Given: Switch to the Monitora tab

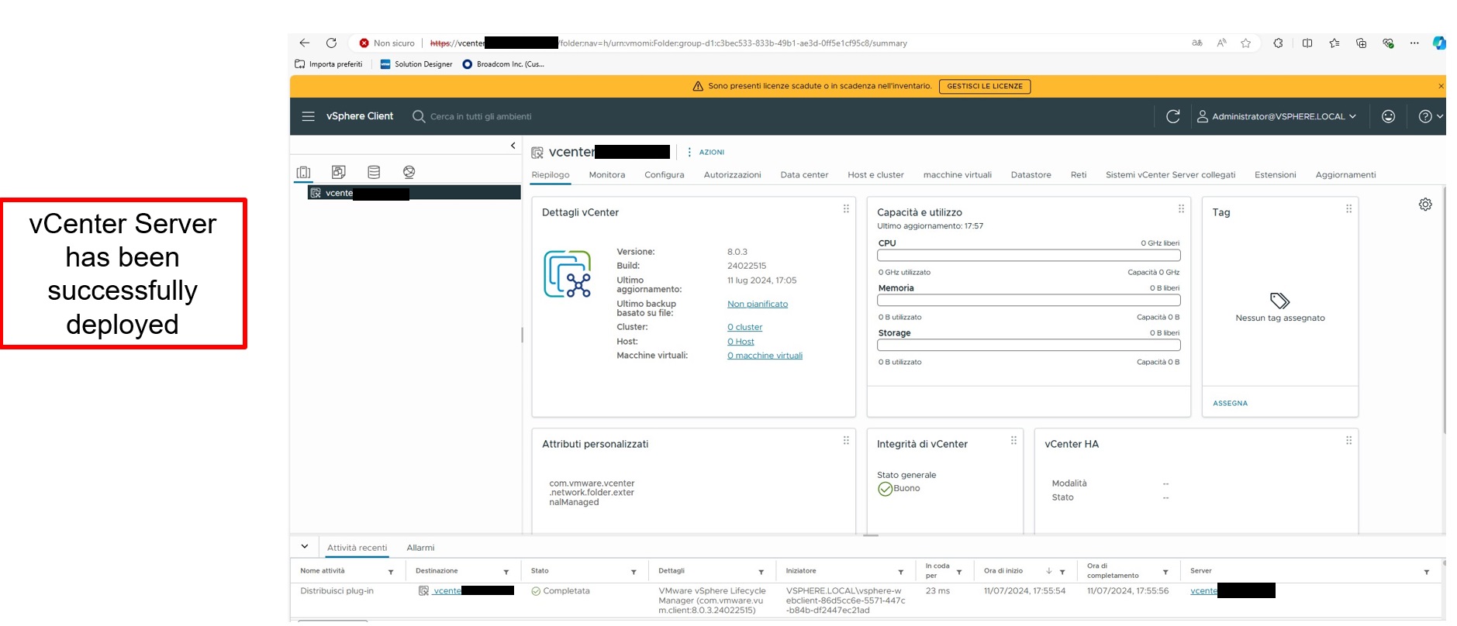Looking at the screenshot, I should click(607, 175).
